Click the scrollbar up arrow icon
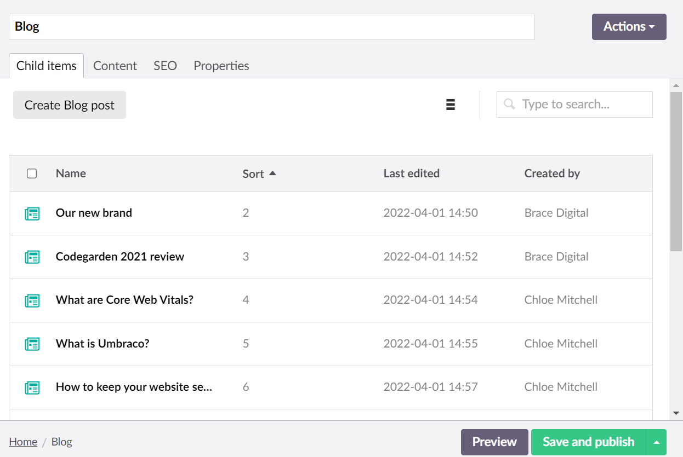The height and width of the screenshot is (457, 683). [677, 84]
